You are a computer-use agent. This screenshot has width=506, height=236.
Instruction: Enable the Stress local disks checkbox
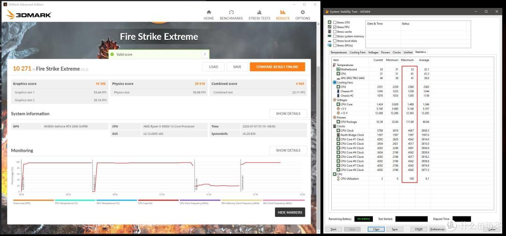[335, 41]
